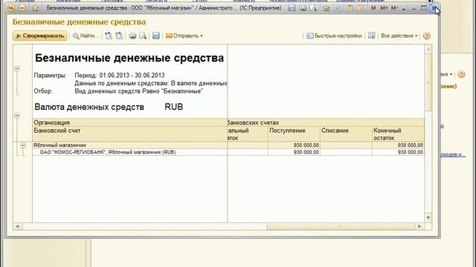Open the Calculator icon in the title bar
The width and height of the screenshot is (476, 267).
coord(350,8)
